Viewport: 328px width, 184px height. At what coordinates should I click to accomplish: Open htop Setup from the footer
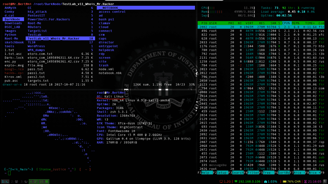[x=222, y=173]
